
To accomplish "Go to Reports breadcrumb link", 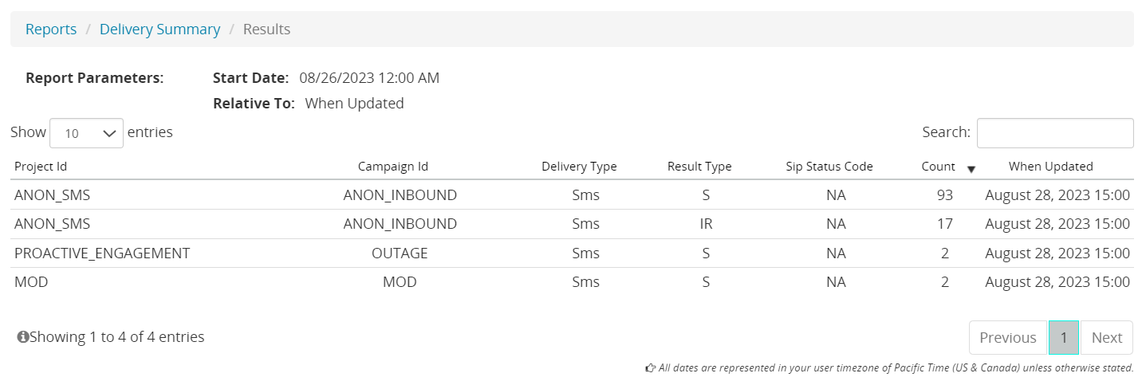I will tap(51, 29).
